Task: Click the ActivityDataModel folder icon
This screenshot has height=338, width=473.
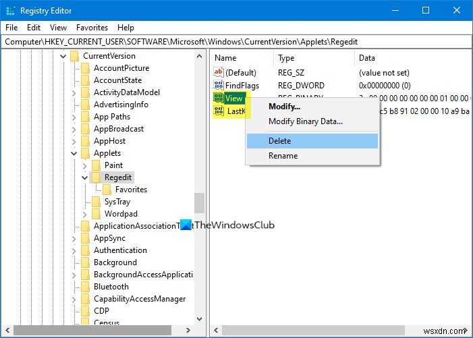Action: [x=86, y=92]
